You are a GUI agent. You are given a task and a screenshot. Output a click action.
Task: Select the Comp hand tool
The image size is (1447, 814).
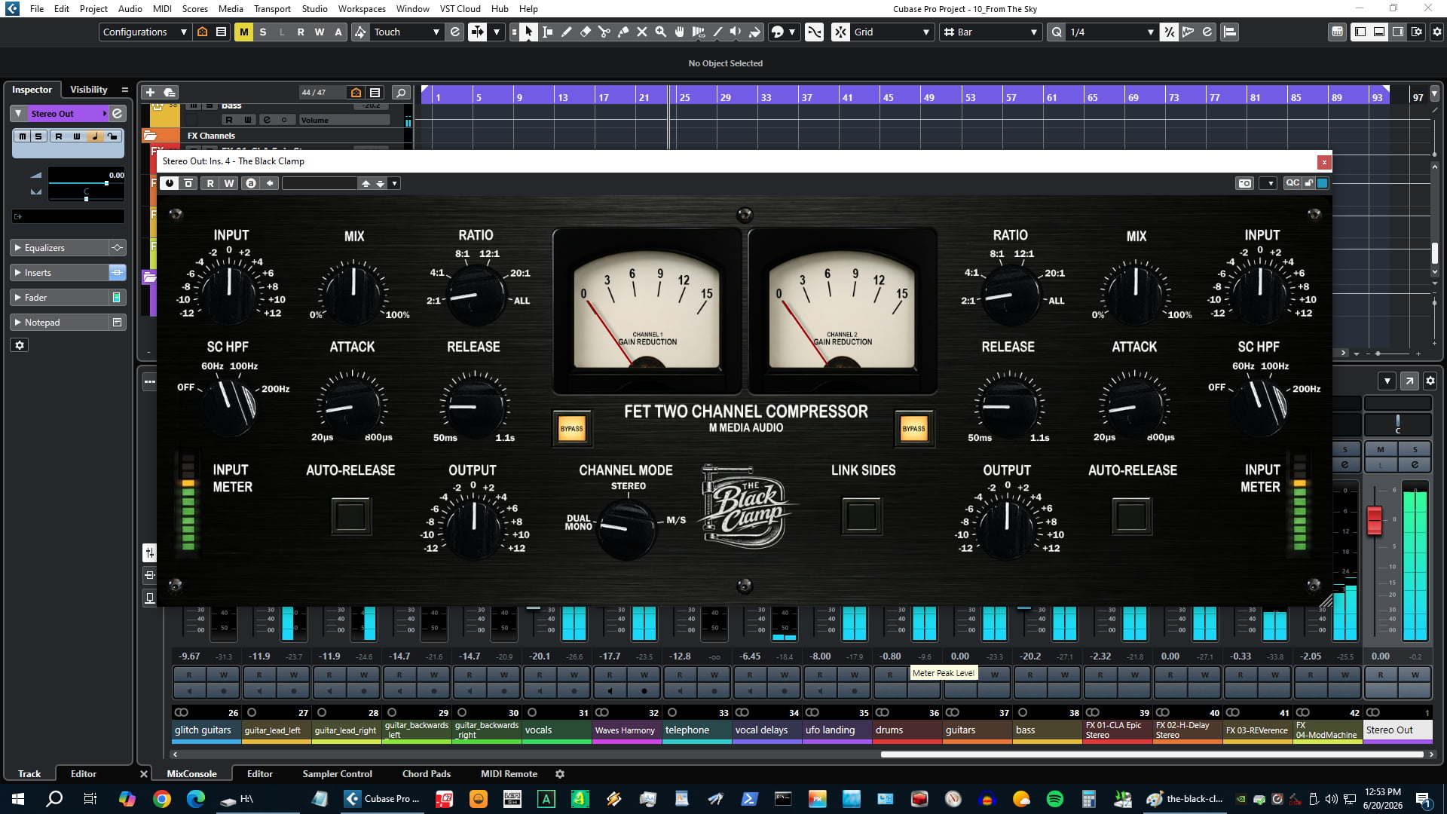(x=679, y=32)
